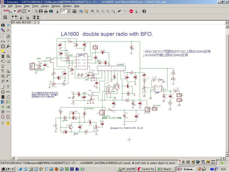The width and height of the screenshot is (229, 172).
Task: Open the Library menu
Action: pyautogui.click(x=45, y=6)
